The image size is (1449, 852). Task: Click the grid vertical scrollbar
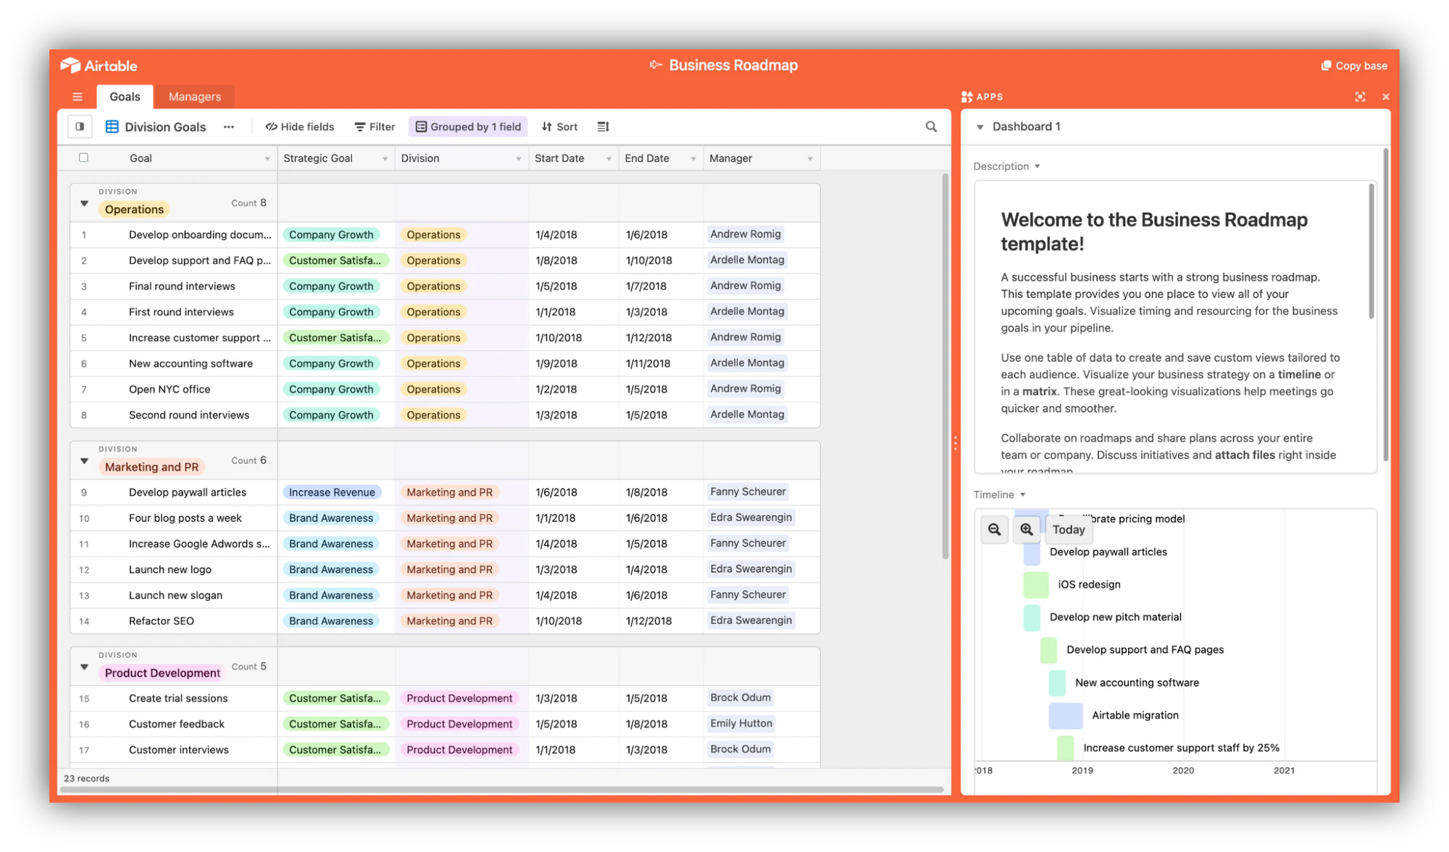[945, 366]
